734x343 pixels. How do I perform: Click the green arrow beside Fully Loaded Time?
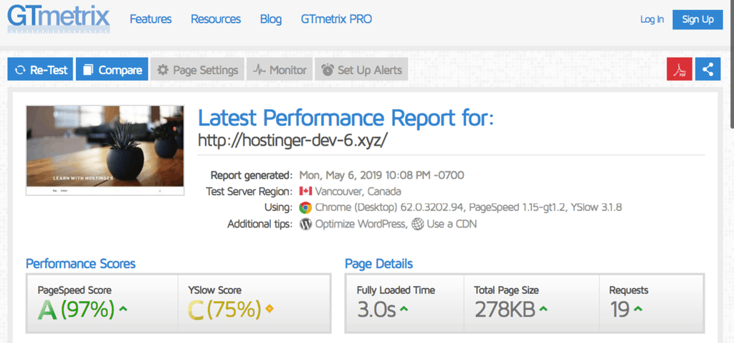click(404, 309)
